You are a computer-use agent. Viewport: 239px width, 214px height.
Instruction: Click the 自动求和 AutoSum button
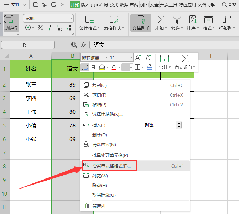pos(185,62)
